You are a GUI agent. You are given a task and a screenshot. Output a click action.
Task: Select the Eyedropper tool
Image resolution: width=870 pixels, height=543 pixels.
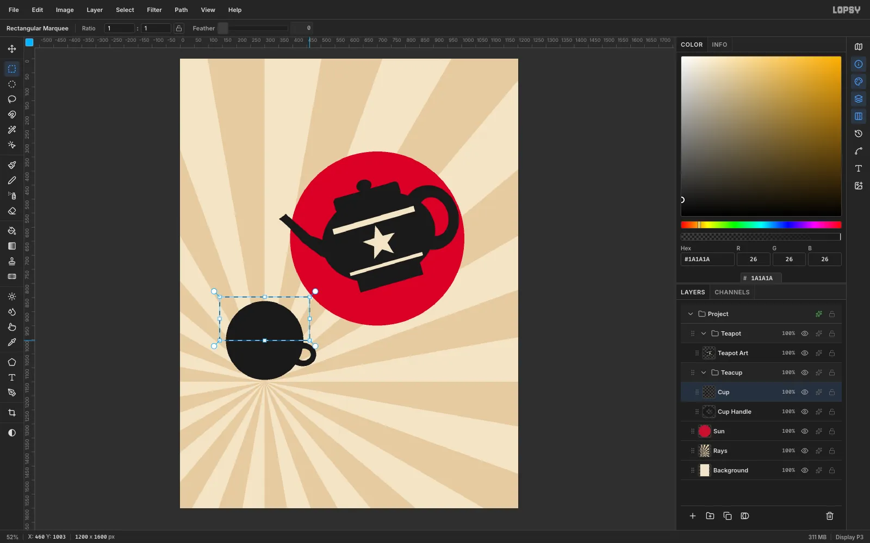[12, 342]
